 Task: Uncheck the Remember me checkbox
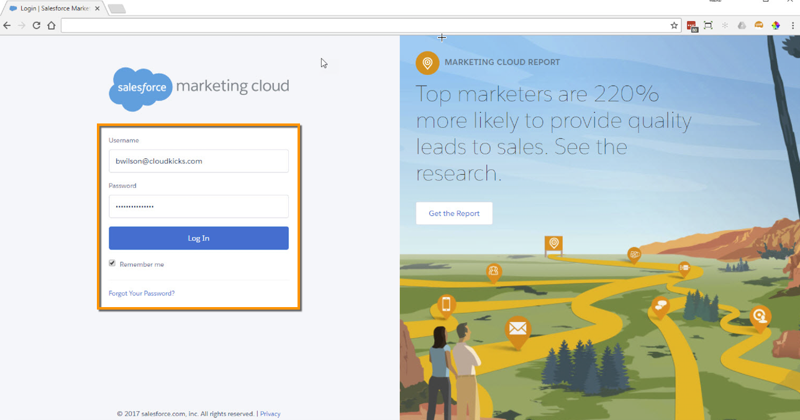coord(112,263)
